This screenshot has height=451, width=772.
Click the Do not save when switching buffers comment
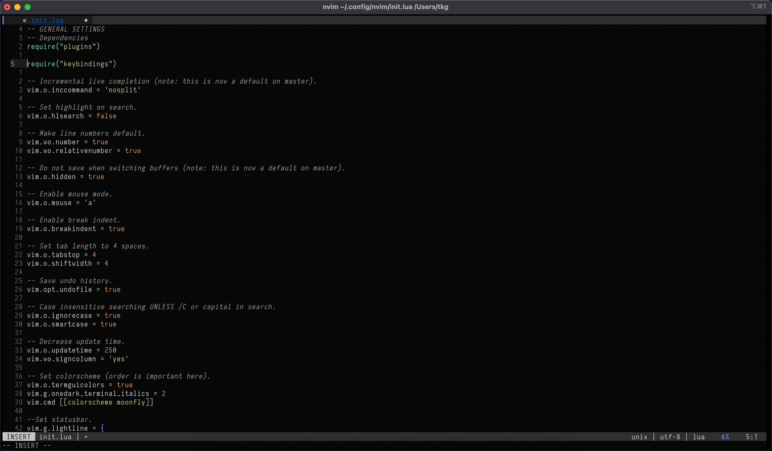[x=186, y=168]
